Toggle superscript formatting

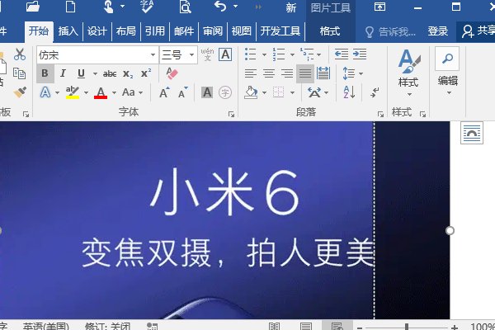145,73
